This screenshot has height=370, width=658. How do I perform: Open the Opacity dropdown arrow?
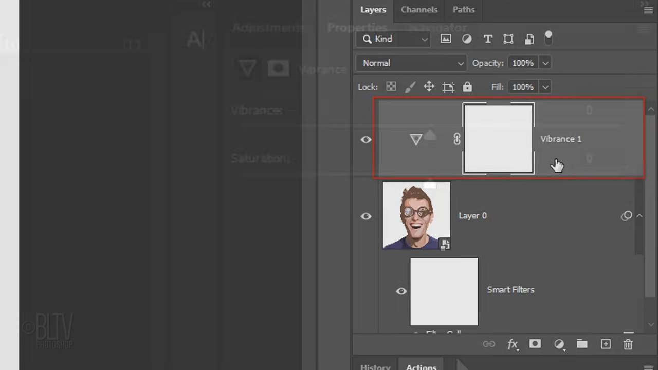(545, 63)
